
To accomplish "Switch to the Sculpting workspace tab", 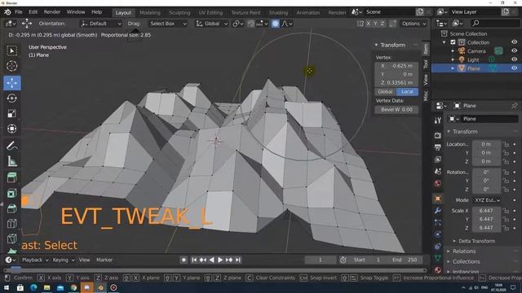I will click(179, 13).
